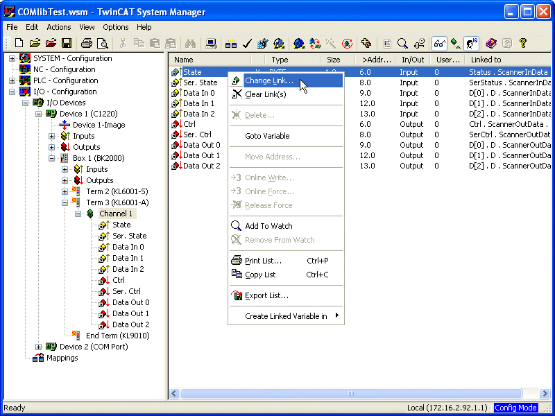The height and width of the screenshot is (416, 555).
Task: Open the Actions menu
Action: 59,27
